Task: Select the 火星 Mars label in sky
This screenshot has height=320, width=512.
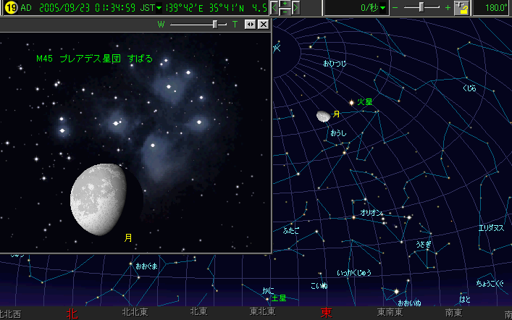Action: point(364,102)
